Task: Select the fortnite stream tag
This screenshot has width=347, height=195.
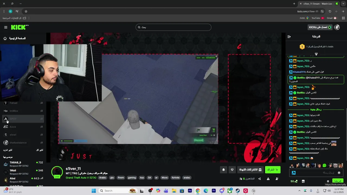Action: [x=175, y=178]
